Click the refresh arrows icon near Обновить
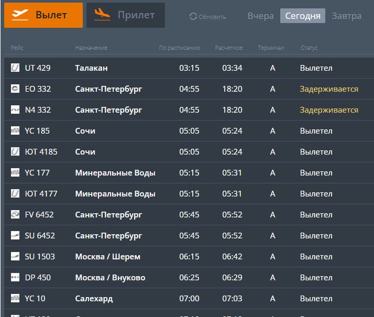Image resolution: width=374 pixels, height=317 pixels. point(193,17)
